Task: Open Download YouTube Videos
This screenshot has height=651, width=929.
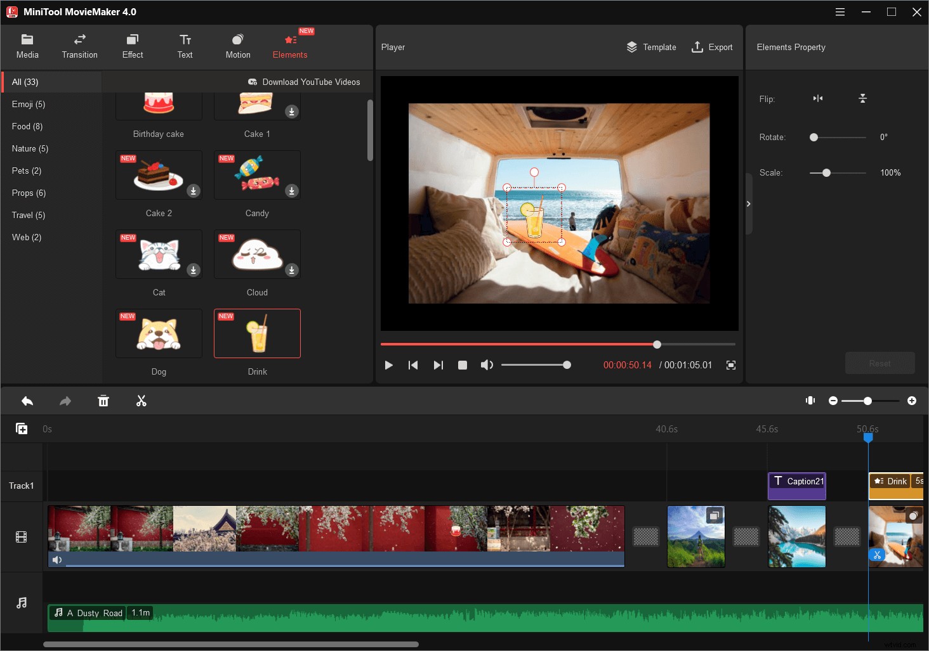Action: [305, 82]
